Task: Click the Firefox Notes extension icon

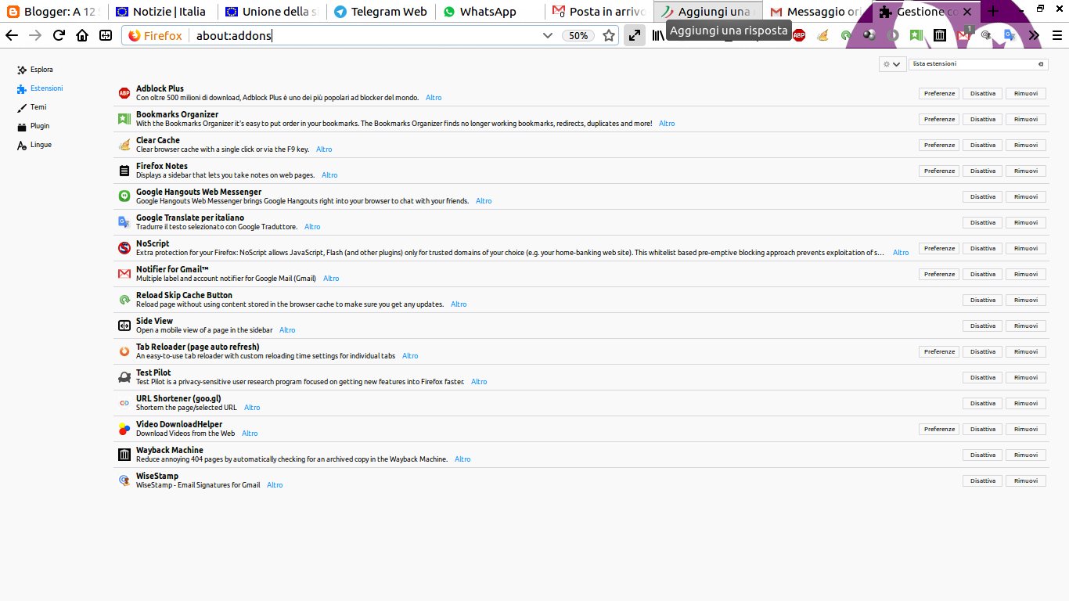Action: (124, 171)
